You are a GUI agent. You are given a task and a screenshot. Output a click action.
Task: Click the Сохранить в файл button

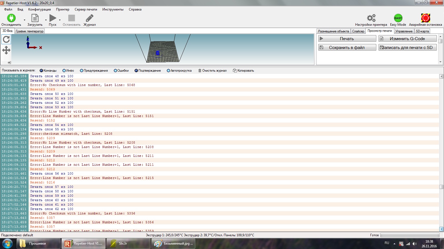347,48
